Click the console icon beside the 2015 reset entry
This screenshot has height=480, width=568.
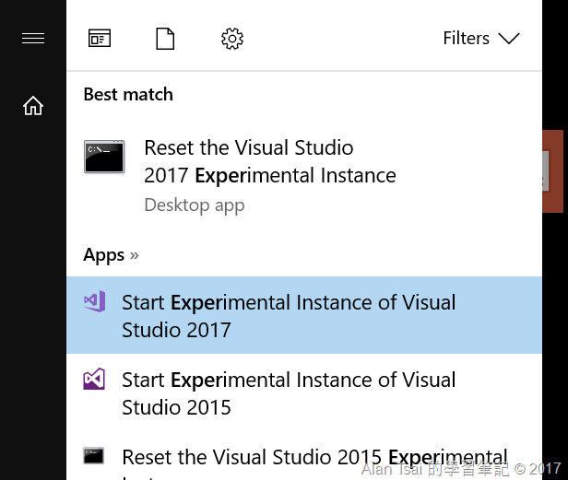94,456
